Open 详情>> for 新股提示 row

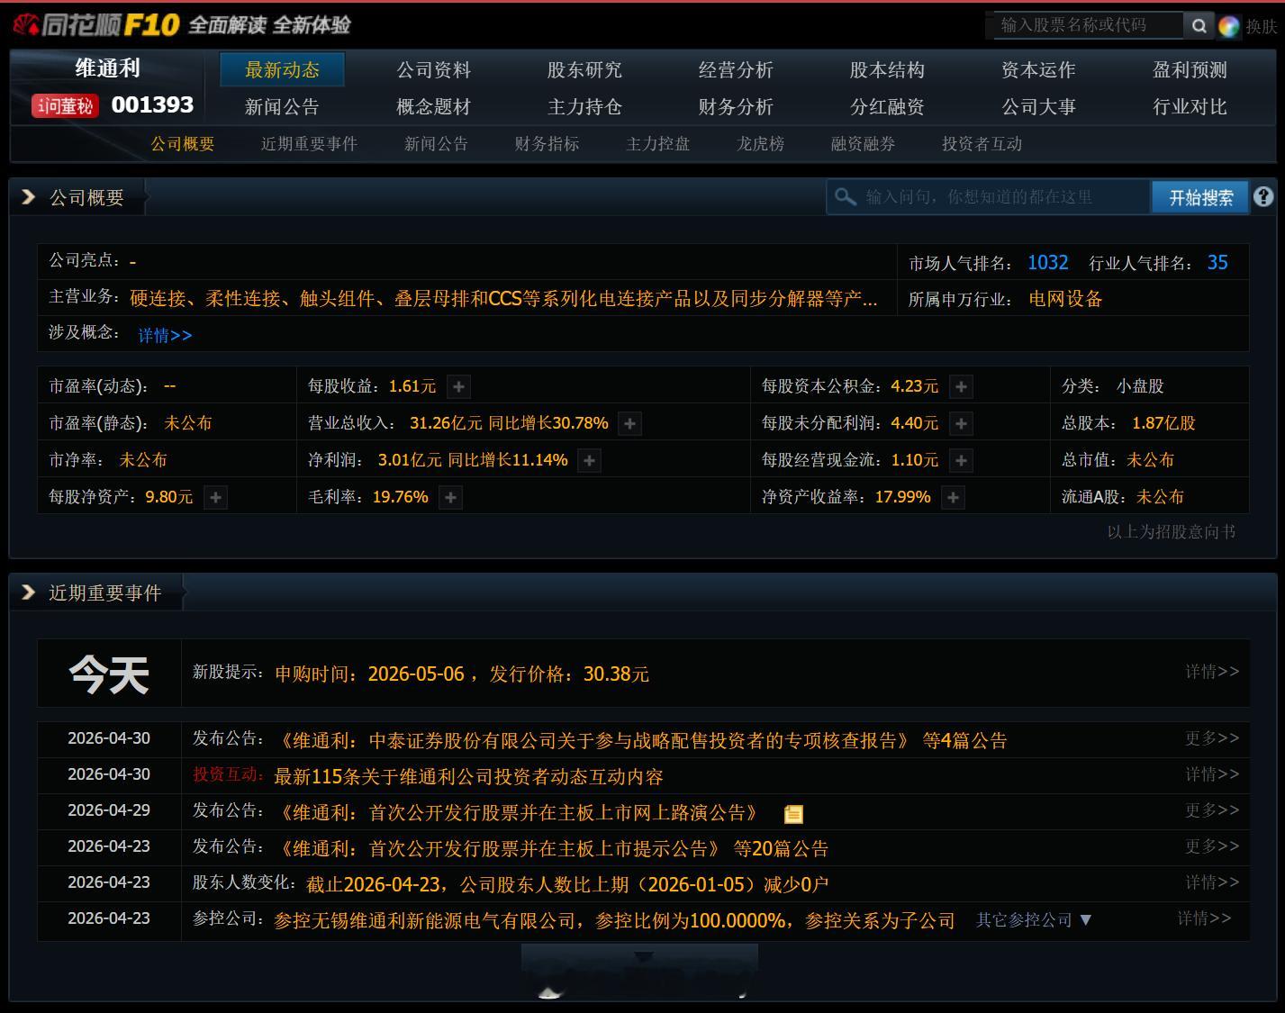tap(1212, 672)
